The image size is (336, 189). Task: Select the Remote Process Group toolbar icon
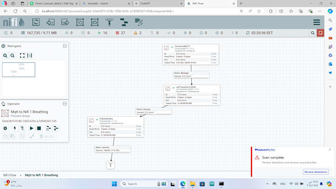click(94, 22)
